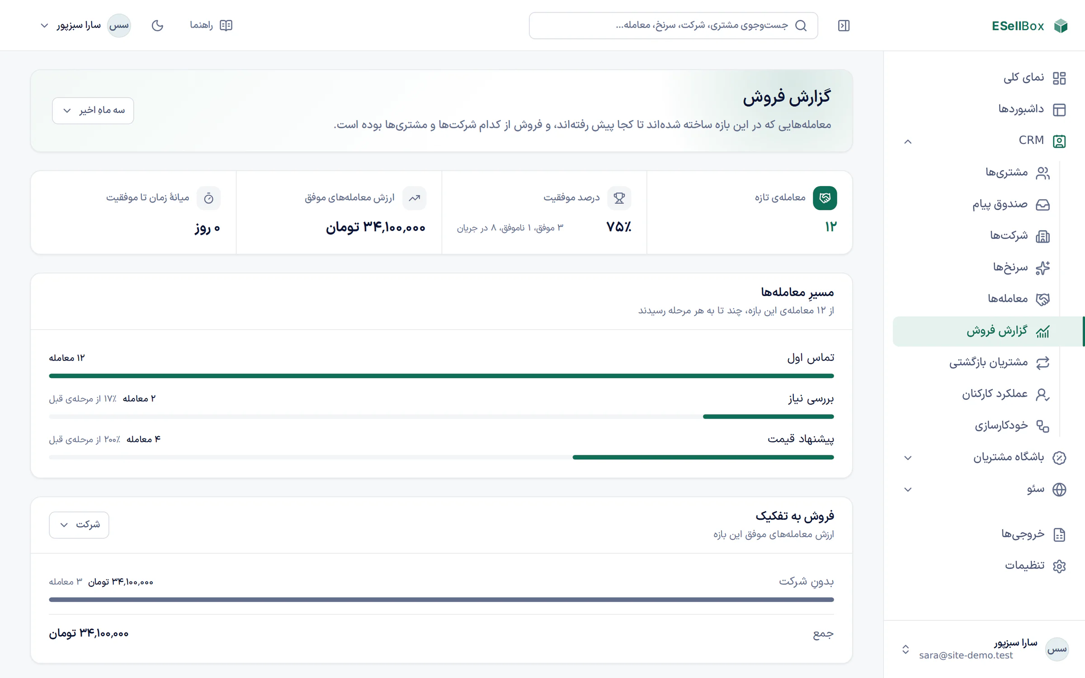The width and height of the screenshot is (1085, 678).
Task: Click the گزارش فروش chart icon
Action: 1043,331
